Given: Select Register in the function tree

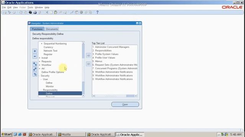Looking at the screenshot, I should coord(48,54).
